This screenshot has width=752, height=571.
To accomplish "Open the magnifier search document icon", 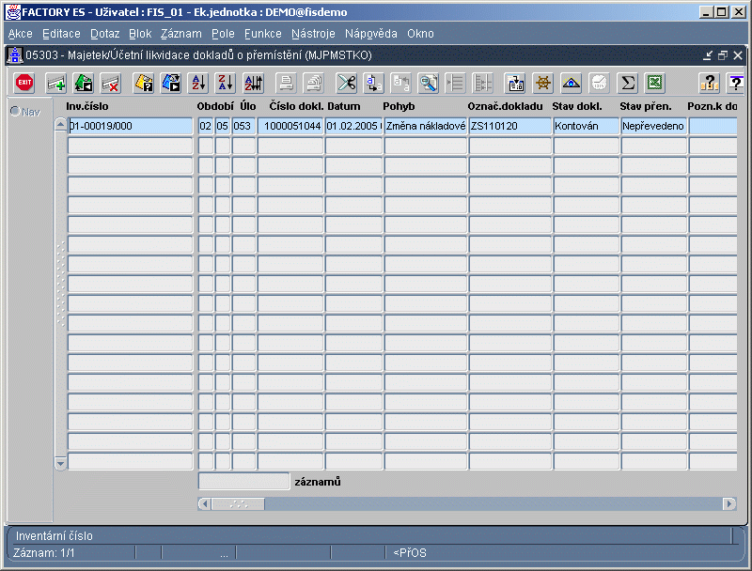I will (x=429, y=83).
